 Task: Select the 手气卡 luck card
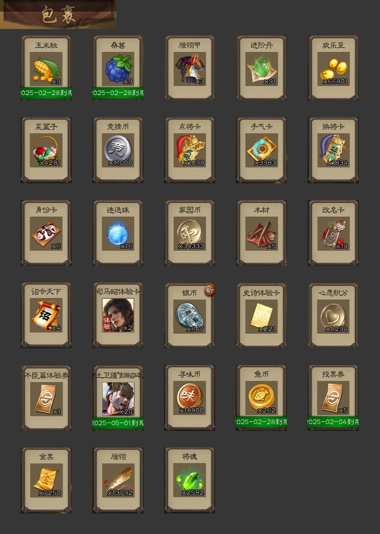(261, 150)
